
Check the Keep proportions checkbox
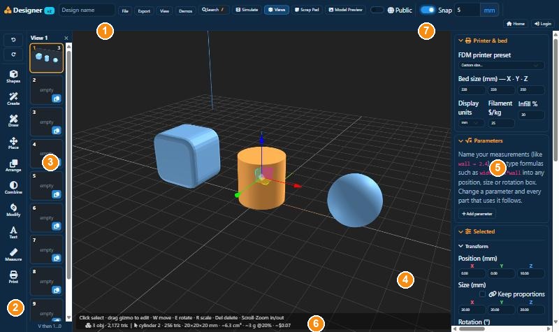tap(482, 294)
